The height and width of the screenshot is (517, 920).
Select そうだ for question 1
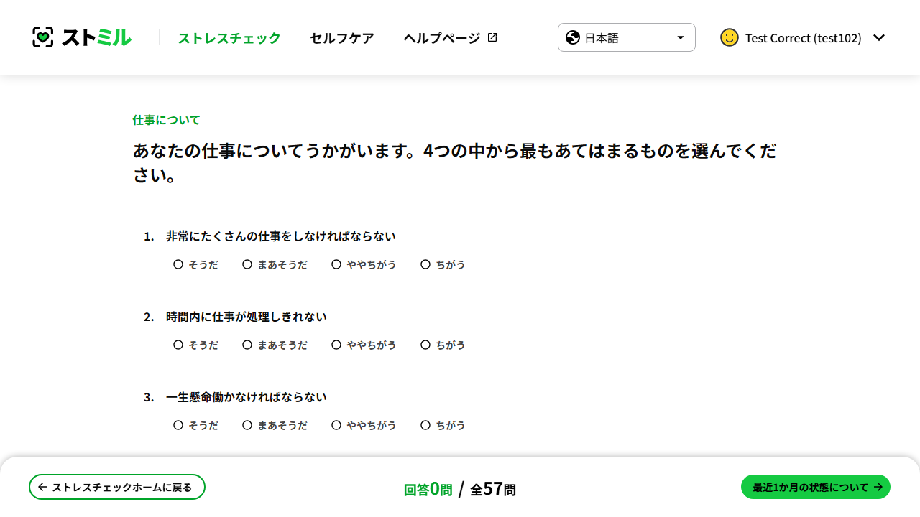(x=178, y=264)
